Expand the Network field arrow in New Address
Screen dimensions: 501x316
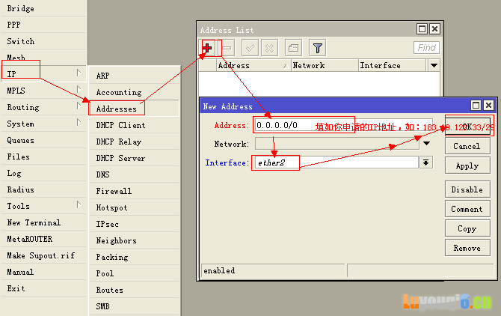(x=426, y=143)
